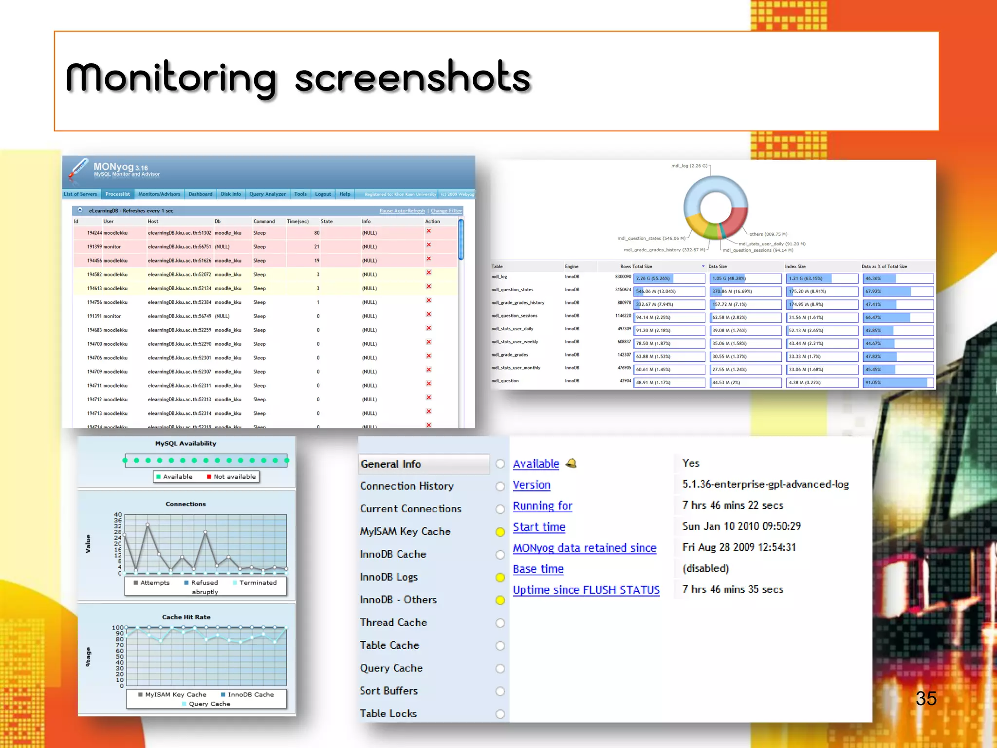Image resolution: width=997 pixels, height=748 pixels.
Task: Kill process 194613 with its red X
Action: (428, 287)
